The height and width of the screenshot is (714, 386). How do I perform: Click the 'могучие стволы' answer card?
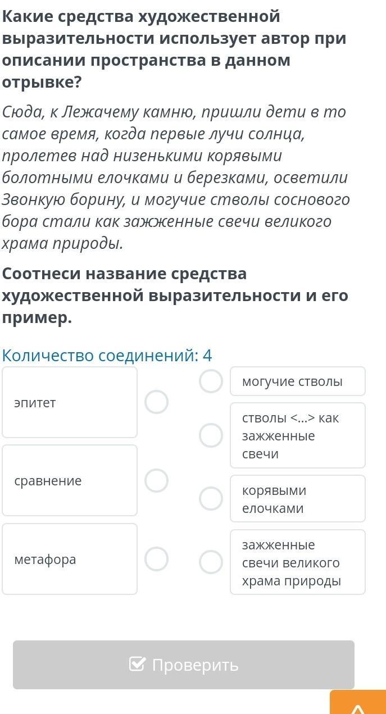[x=298, y=381]
